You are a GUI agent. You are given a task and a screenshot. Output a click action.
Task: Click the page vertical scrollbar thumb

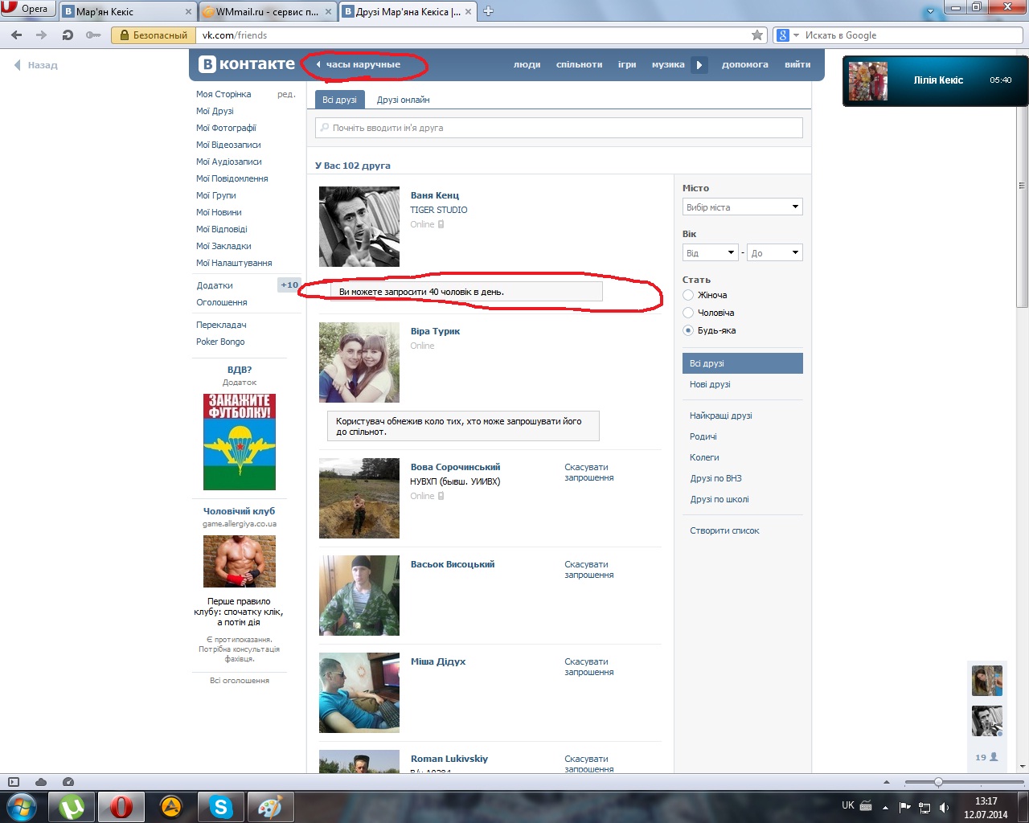tap(1023, 185)
